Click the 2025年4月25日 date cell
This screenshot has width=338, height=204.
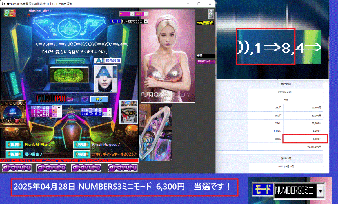[286, 166]
